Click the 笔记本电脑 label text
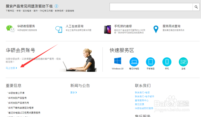The height and width of the screenshot is (117, 201). (134, 69)
